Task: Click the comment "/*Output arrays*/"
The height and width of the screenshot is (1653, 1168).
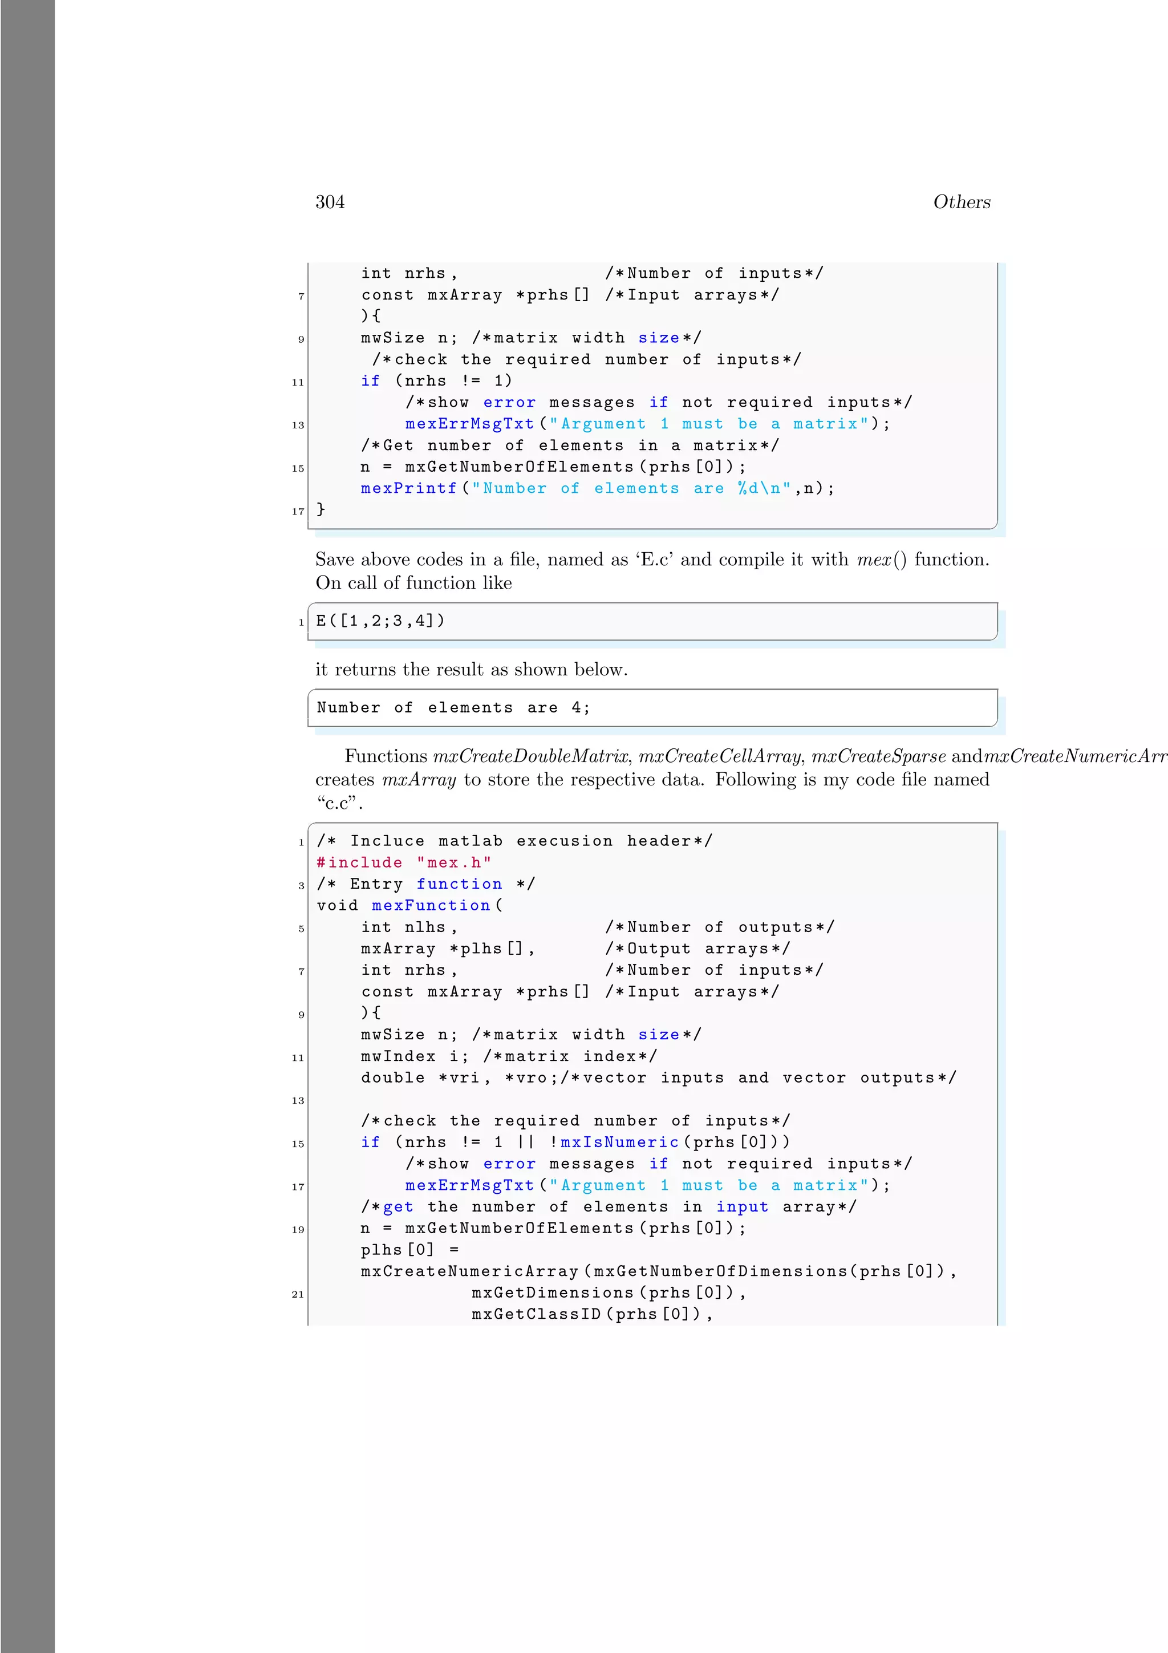Action: tap(697, 949)
